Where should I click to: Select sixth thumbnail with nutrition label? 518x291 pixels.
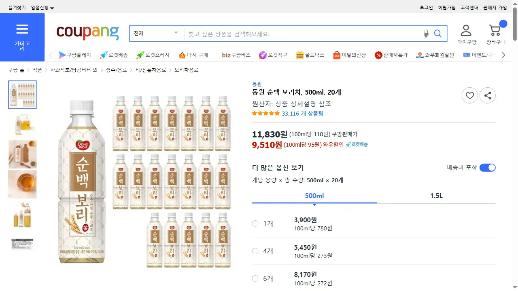(x=22, y=244)
